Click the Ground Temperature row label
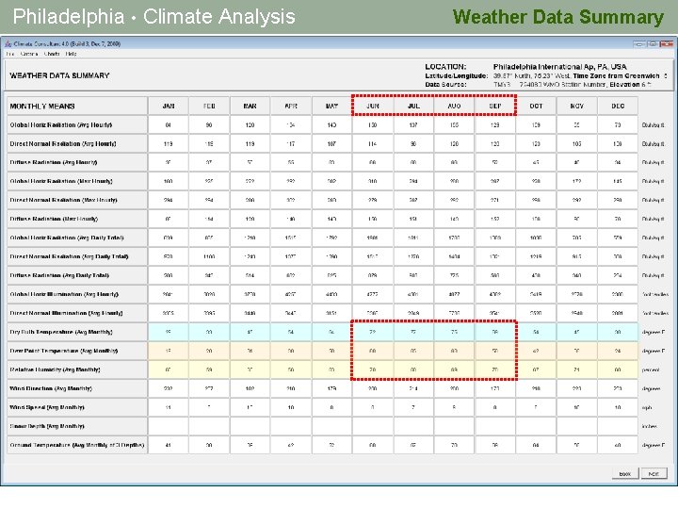The width and height of the screenshot is (678, 509). click(77, 445)
